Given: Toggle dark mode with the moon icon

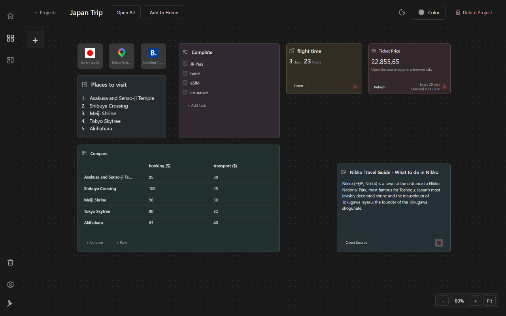Looking at the screenshot, I should 402,12.
